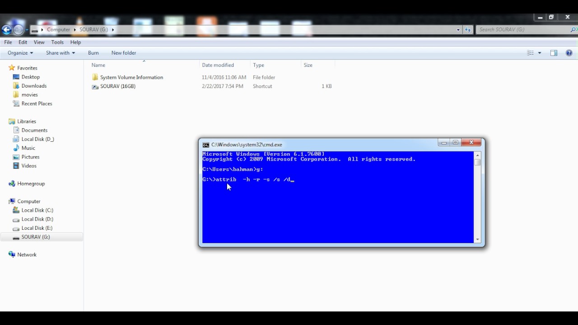Sort by the Type column header
578x325 pixels.
(258, 65)
